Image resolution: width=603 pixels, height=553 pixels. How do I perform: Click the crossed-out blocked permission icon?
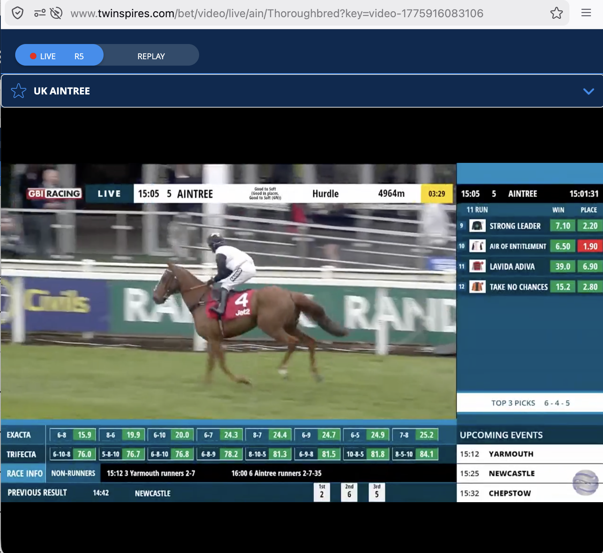pos(56,13)
